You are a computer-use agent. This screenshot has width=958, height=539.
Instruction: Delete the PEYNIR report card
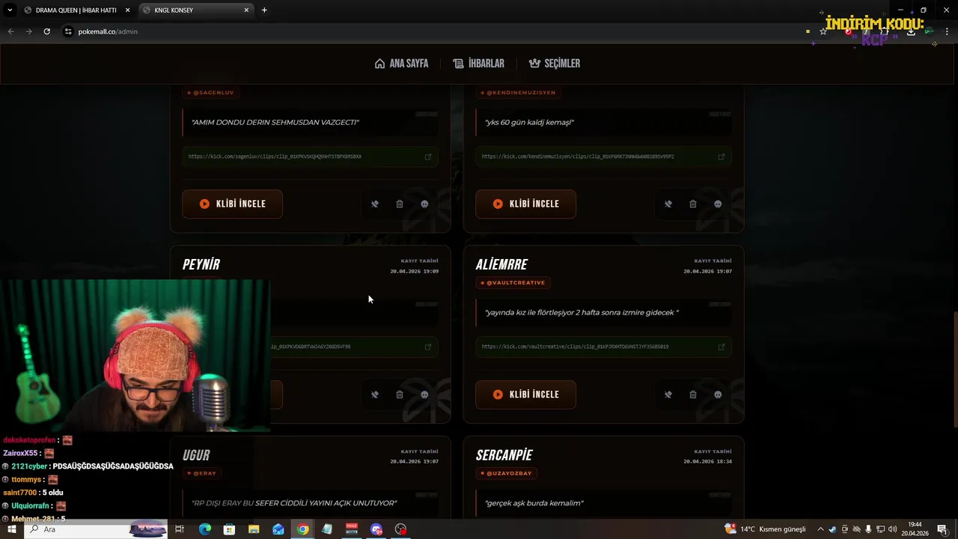point(400,395)
